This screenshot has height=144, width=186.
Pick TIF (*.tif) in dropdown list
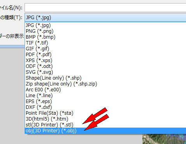click(105, 43)
